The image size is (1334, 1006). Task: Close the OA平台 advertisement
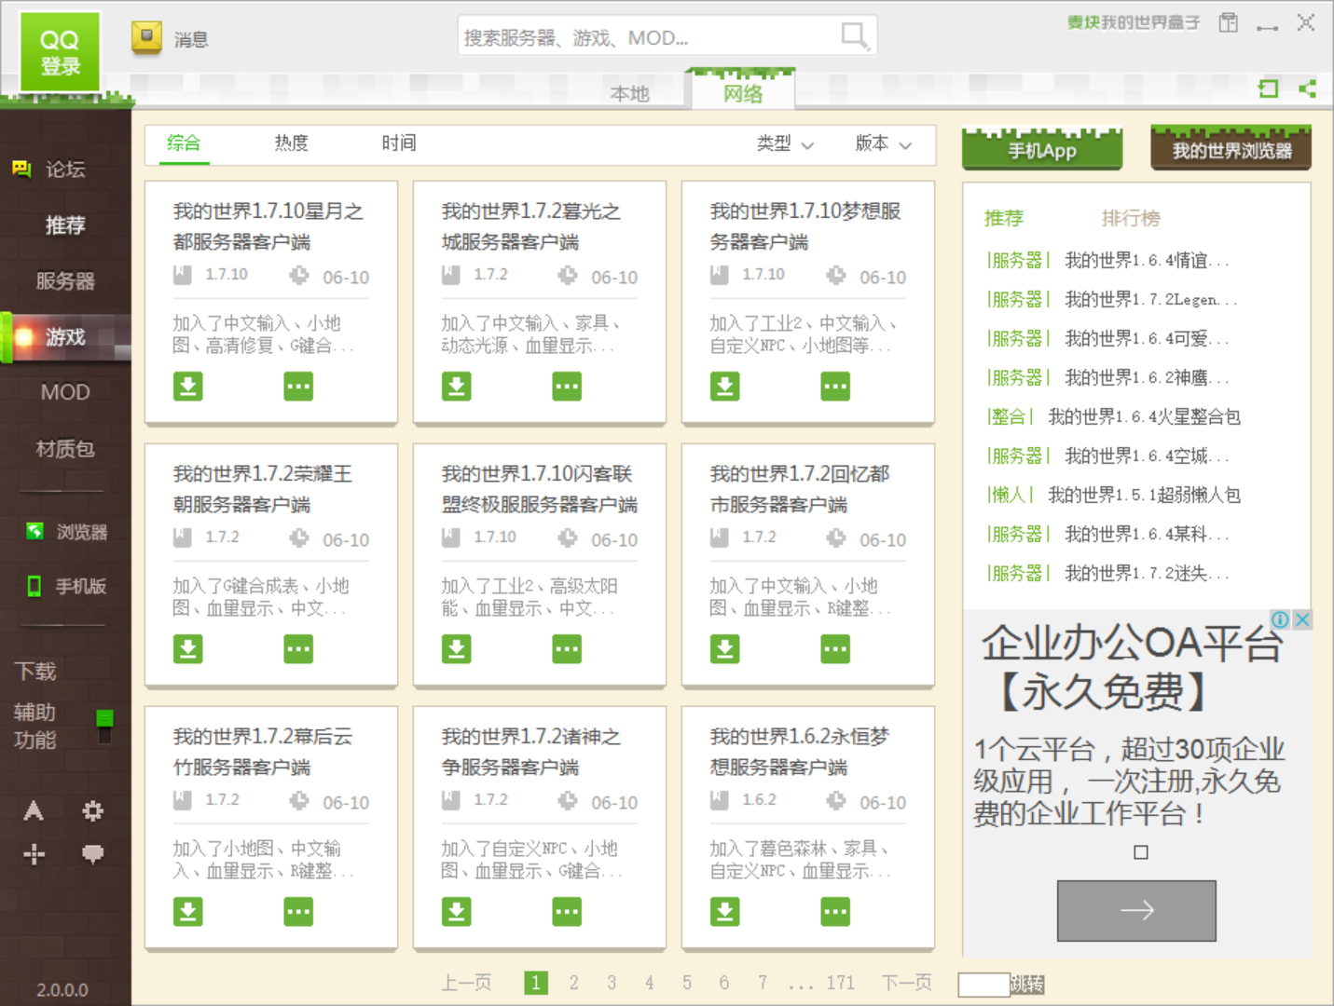(1302, 619)
